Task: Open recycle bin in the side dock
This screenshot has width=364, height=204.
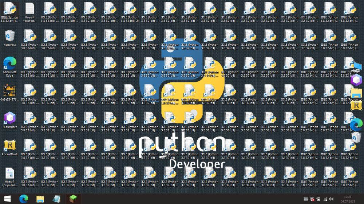Action: point(356,137)
